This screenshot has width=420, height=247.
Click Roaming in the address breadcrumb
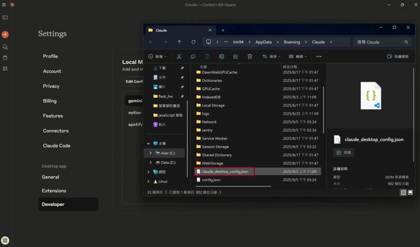coord(292,42)
